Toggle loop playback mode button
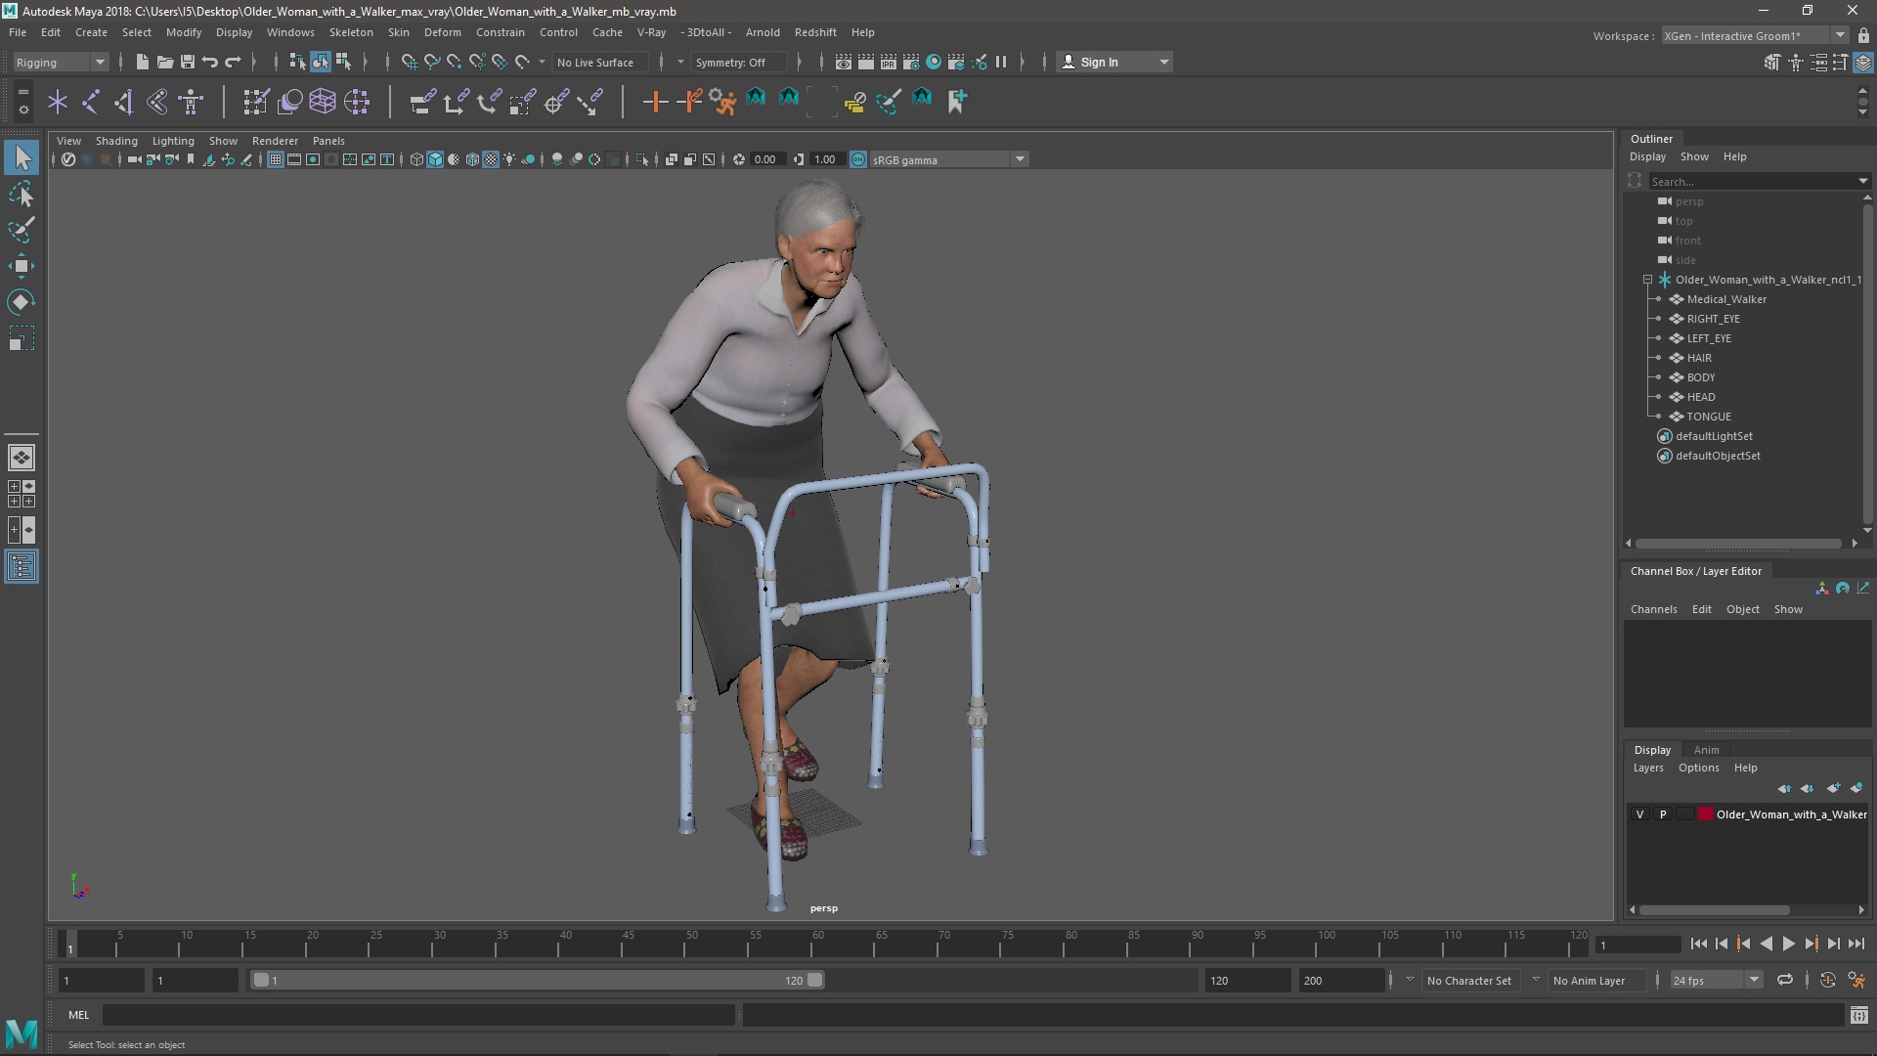Image resolution: width=1877 pixels, height=1056 pixels. click(1785, 980)
